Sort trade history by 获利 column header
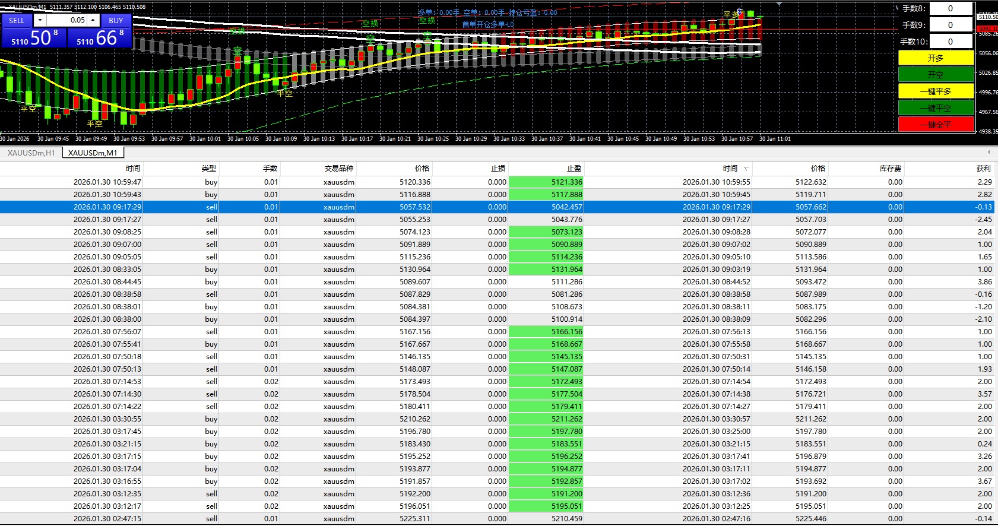The width and height of the screenshot is (998, 526). point(983,169)
